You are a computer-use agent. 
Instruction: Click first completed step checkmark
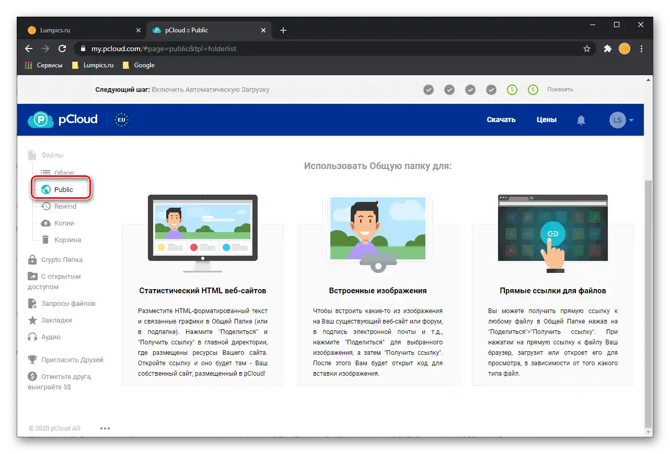coord(429,90)
